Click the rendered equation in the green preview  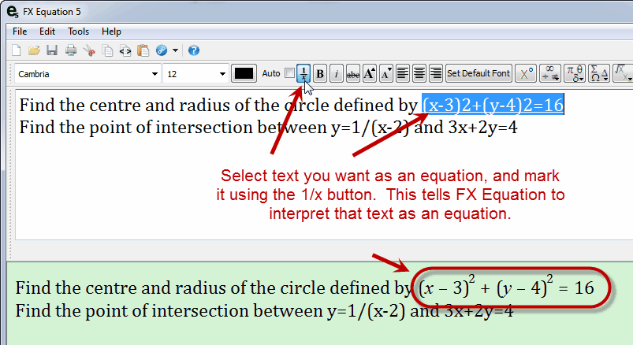click(506, 287)
